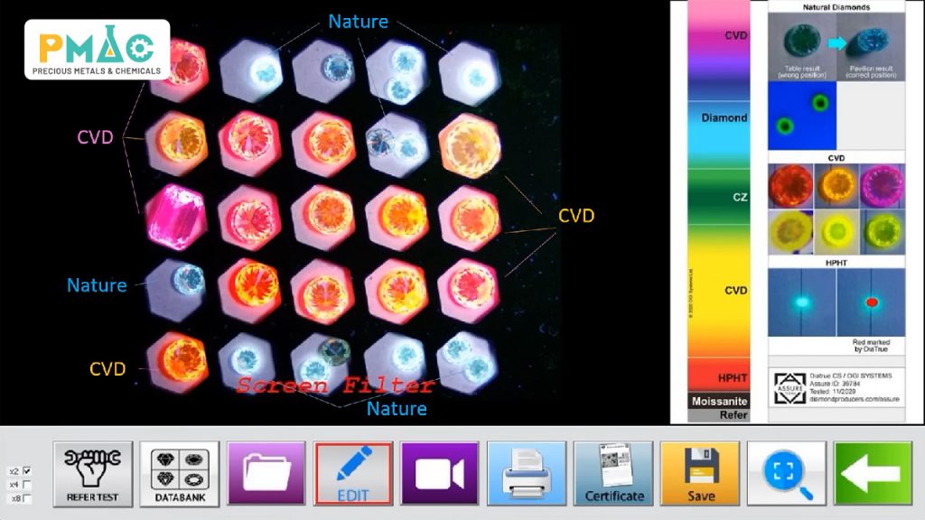Generate a Certificate document
Screen dimensions: 925x520
613,472
